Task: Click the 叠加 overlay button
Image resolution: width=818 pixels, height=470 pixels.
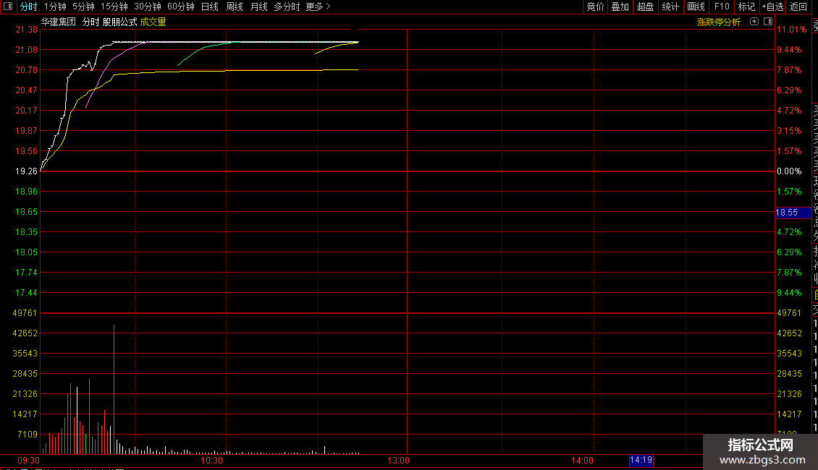Action: click(x=620, y=7)
